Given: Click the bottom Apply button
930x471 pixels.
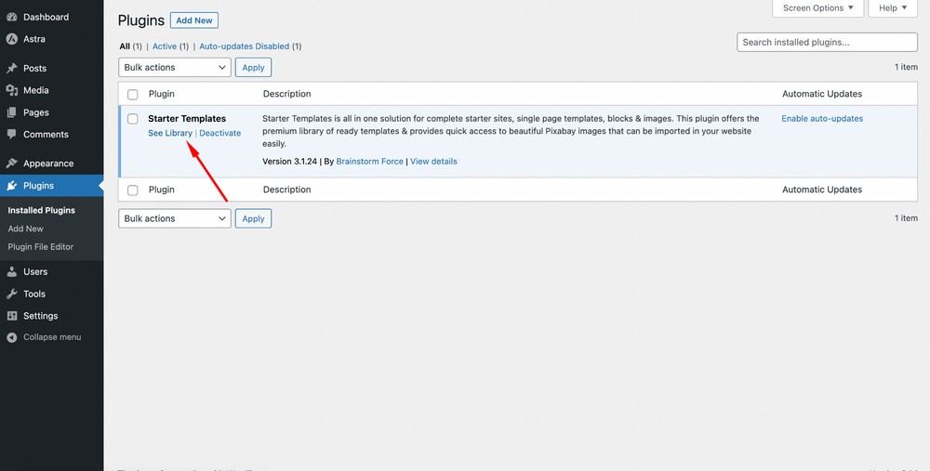Looking at the screenshot, I should point(253,218).
